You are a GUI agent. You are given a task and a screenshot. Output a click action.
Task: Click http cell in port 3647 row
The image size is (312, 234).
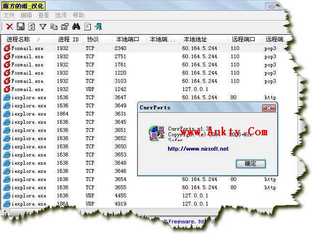270,97
